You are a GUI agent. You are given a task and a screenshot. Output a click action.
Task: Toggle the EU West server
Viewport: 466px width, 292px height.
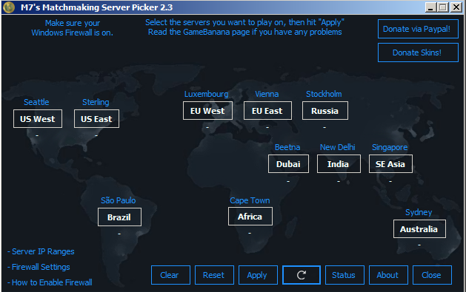click(207, 111)
